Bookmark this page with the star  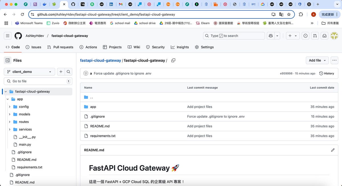click(x=289, y=14)
